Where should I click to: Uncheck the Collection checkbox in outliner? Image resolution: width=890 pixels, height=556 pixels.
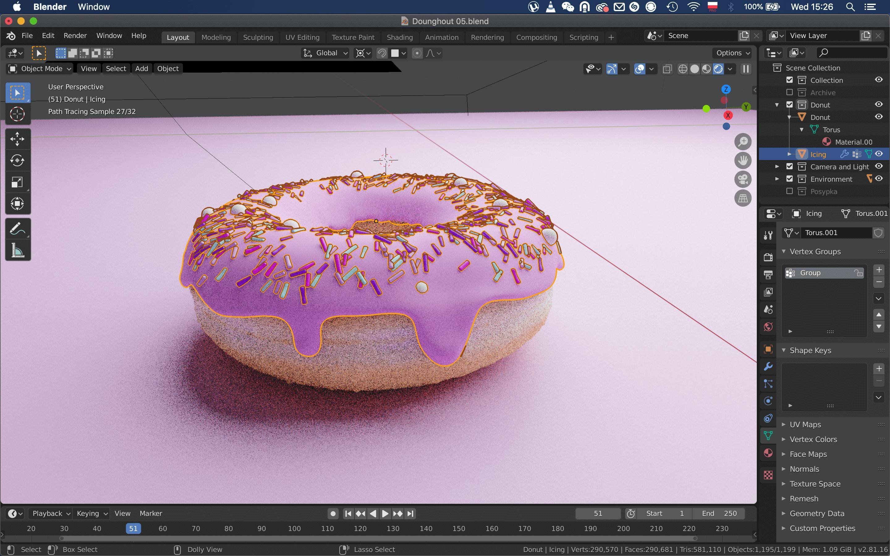tap(789, 80)
